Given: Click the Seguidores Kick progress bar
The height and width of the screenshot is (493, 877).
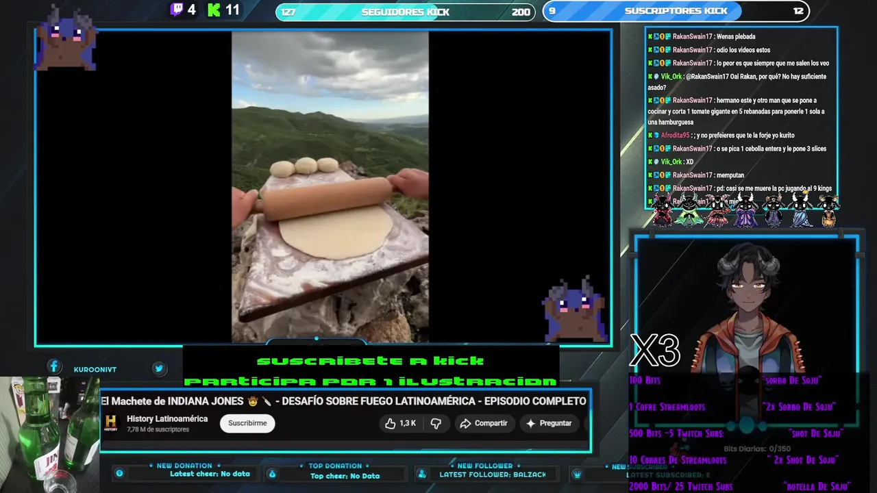Looking at the screenshot, I should point(405,12).
